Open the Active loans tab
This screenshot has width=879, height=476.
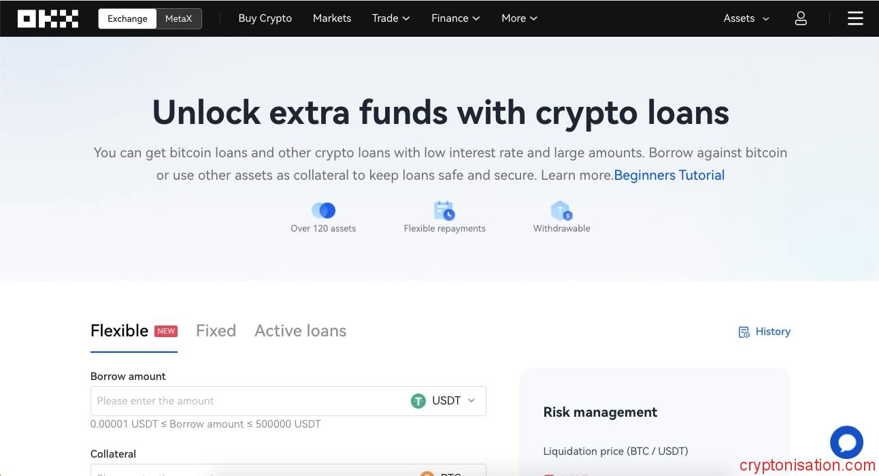pyautogui.click(x=300, y=331)
